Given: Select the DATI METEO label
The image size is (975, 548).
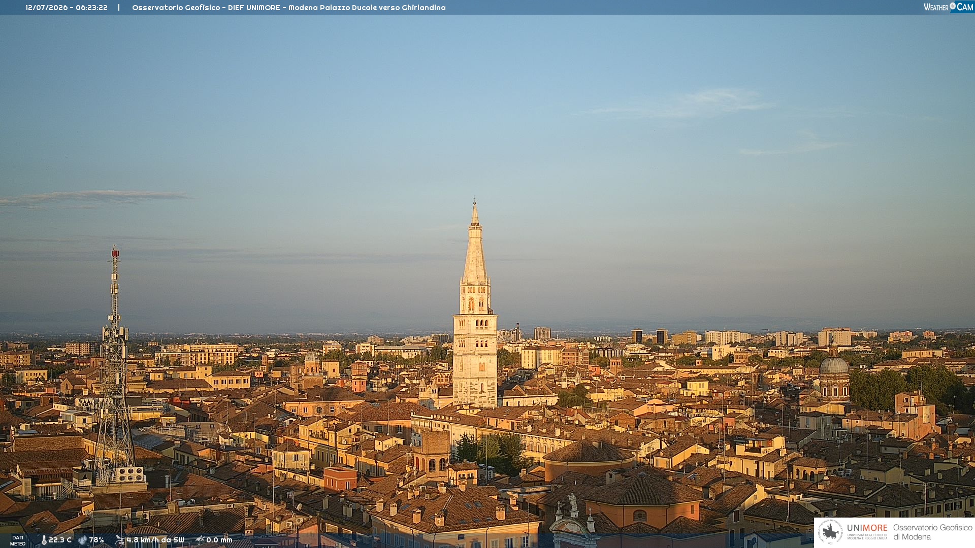Looking at the screenshot, I should click(x=18, y=541).
